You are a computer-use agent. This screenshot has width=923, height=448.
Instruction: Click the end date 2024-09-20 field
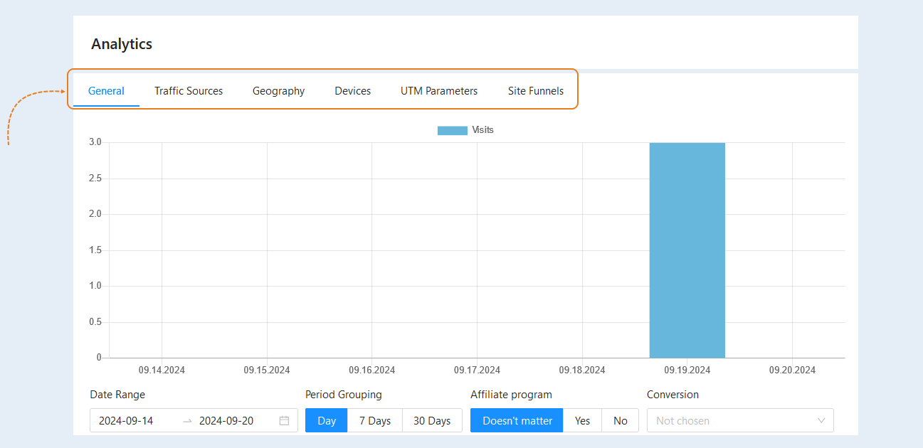tap(226, 421)
